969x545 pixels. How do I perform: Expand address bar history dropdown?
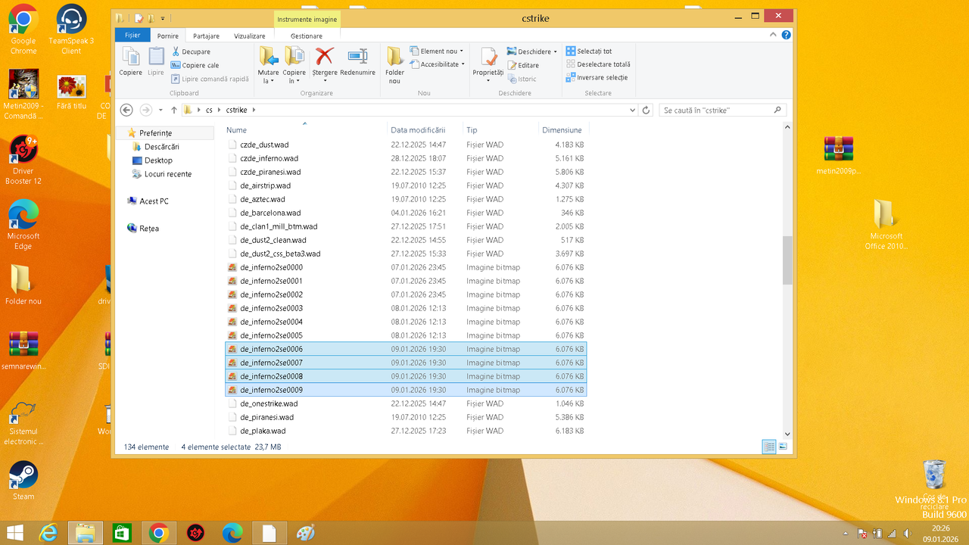tap(633, 110)
